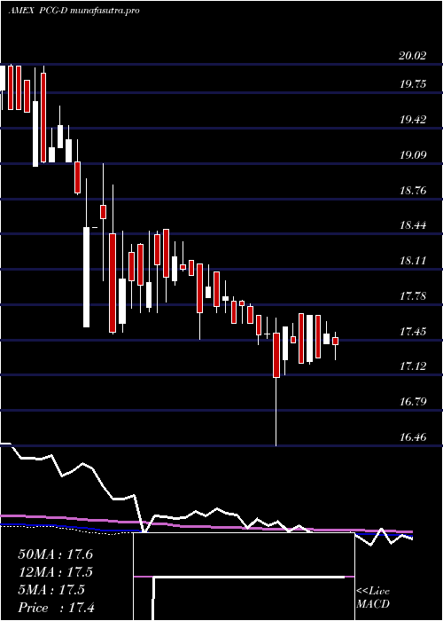Click the tall red candle near 19.75
Screen dimensions: 443x621
click(x=43, y=118)
